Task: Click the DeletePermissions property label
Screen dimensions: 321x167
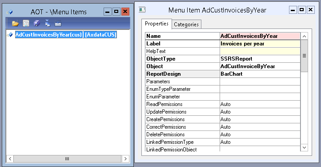Action: click(165, 135)
